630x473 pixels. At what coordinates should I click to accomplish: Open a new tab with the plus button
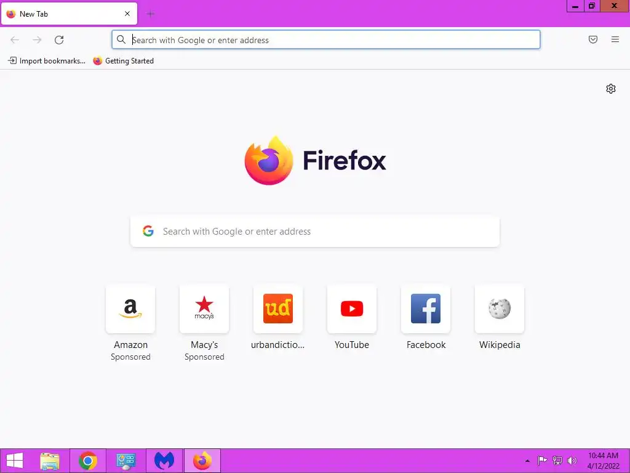click(x=151, y=14)
